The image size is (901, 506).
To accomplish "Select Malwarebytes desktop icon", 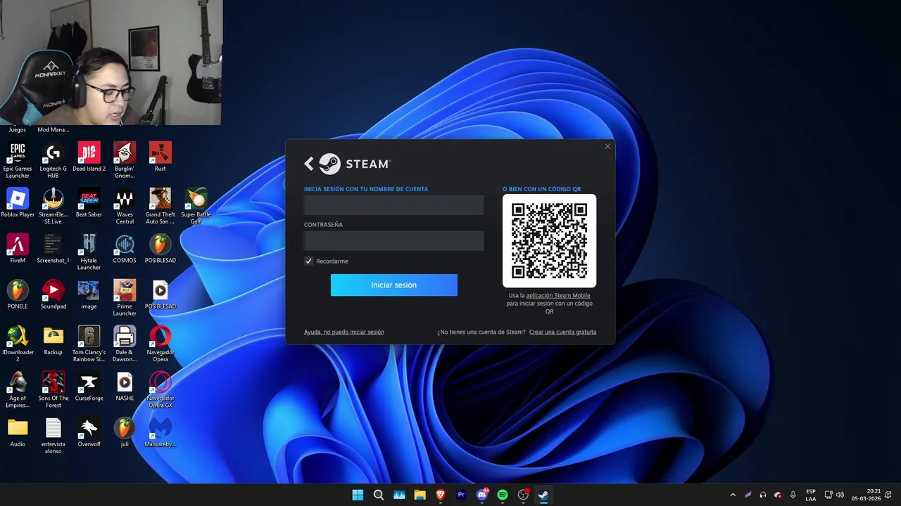I will [x=160, y=433].
